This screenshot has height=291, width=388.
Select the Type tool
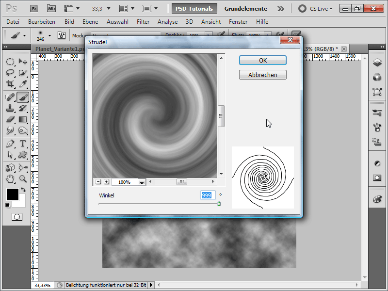(23, 144)
